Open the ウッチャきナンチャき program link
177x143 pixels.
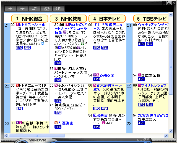click(153, 25)
